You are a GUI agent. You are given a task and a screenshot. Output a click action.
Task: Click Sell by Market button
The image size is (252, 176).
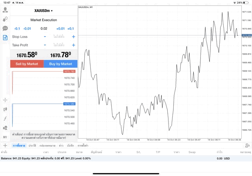pos(27,64)
